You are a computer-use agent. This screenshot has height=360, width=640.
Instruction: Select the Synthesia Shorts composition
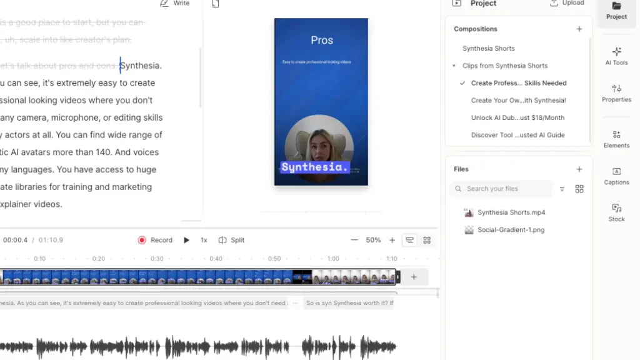488,48
